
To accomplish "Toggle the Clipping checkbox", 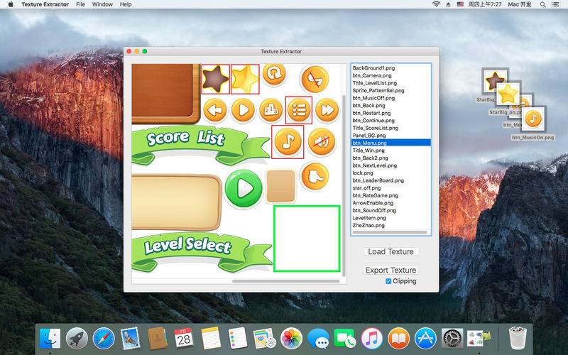I will tap(388, 281).
